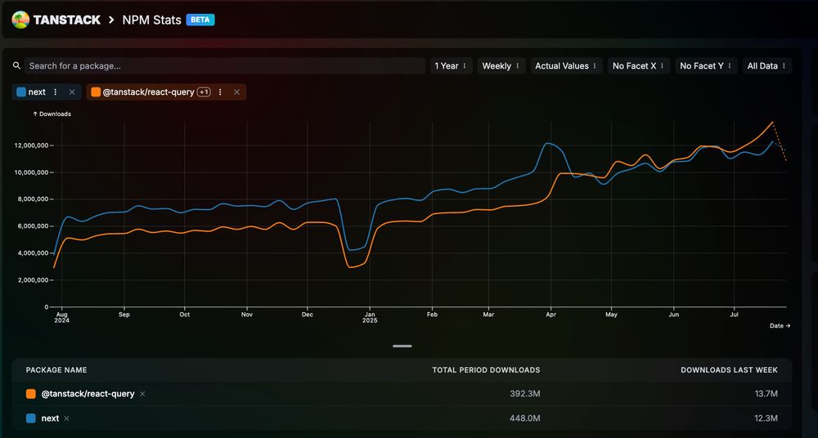Click the @tanstack/react-query chip label
The image size is (818, 438).
tap(149, 92)
